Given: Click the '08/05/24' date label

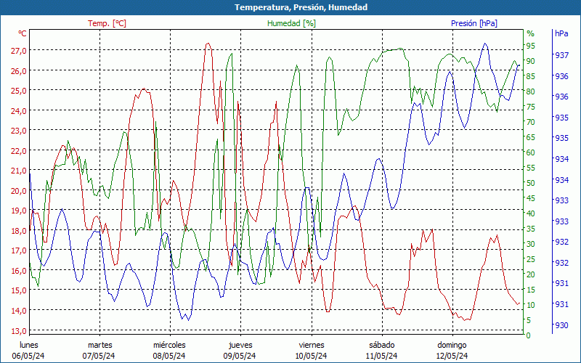Looking at the screenshot, I should [x=169, y=356].
